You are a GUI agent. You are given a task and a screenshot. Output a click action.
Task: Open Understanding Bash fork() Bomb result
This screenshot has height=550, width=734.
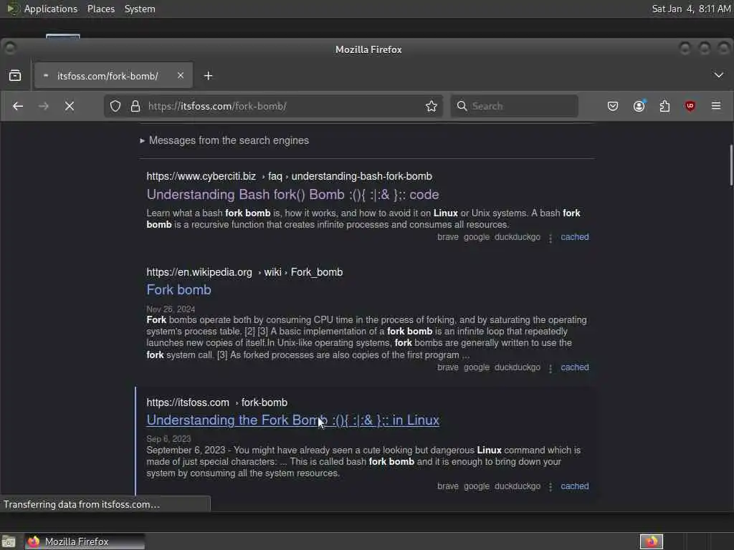coord(292,195)
